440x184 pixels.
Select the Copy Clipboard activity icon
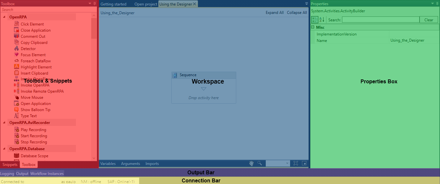[17, 42]
